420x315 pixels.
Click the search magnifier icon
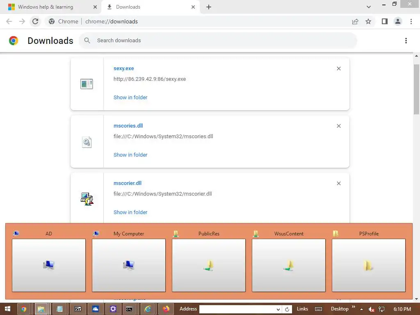coord(87,41)
